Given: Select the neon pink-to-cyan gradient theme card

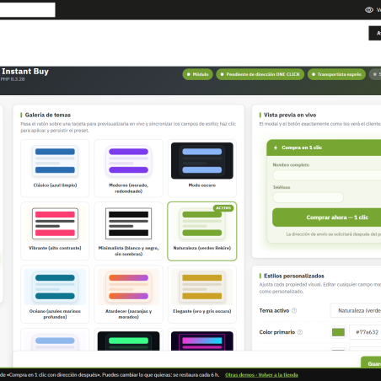Looking at the screenshot, I should [202, 341].
